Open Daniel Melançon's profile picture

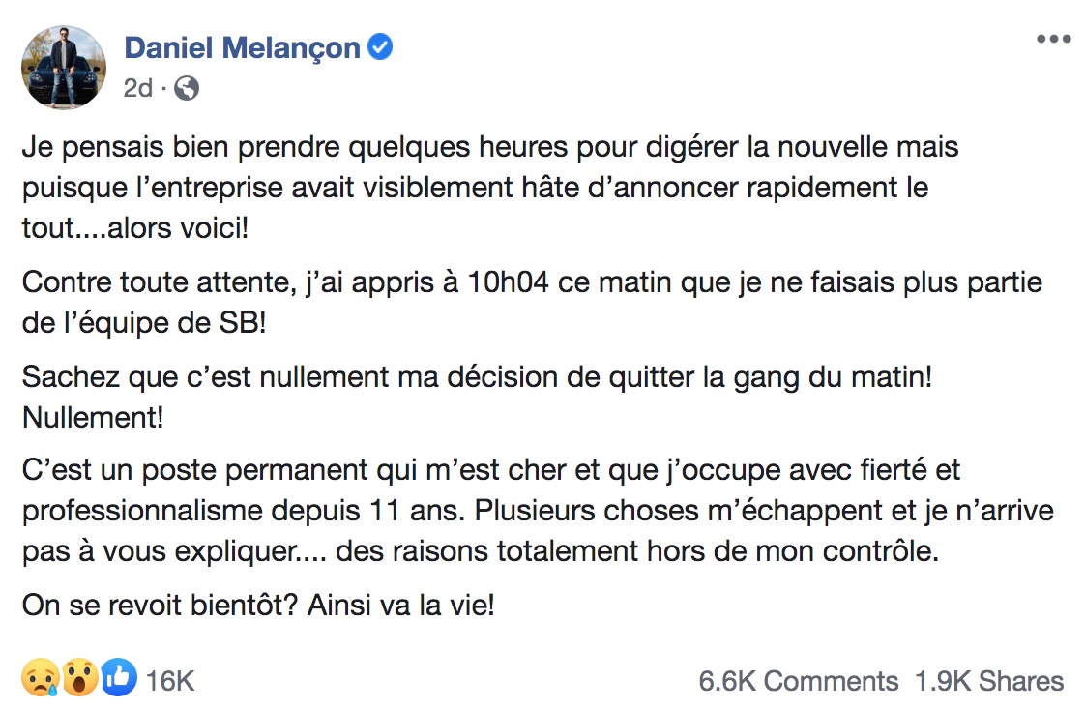click(x=64, y=67)
